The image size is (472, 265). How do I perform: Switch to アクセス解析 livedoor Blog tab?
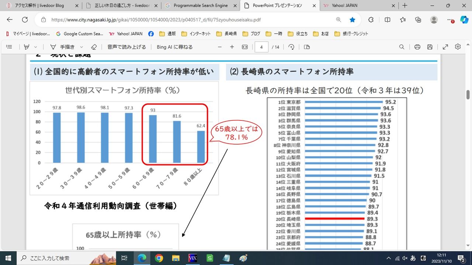click(40, 6)
